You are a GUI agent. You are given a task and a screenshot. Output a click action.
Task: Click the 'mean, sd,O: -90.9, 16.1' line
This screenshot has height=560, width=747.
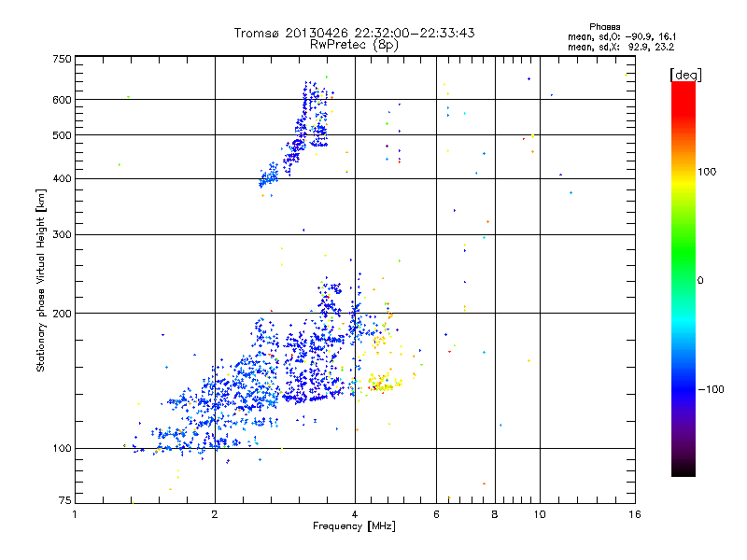[622, 36]
